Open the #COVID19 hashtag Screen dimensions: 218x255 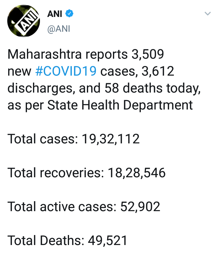(66, 71)
